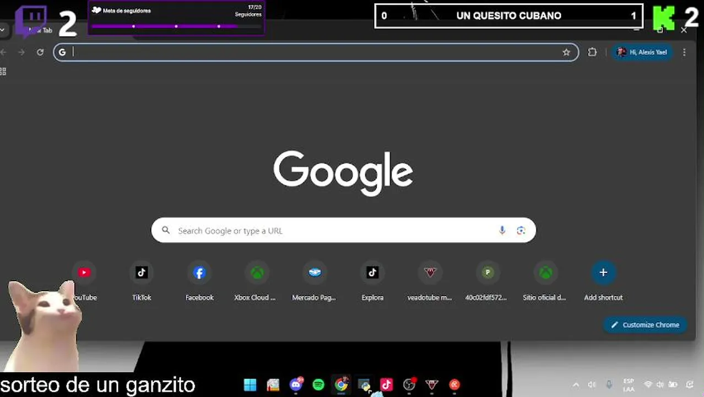Start voice search with the microphone icon
704x397 pixels.
click(x=502, y=230)
